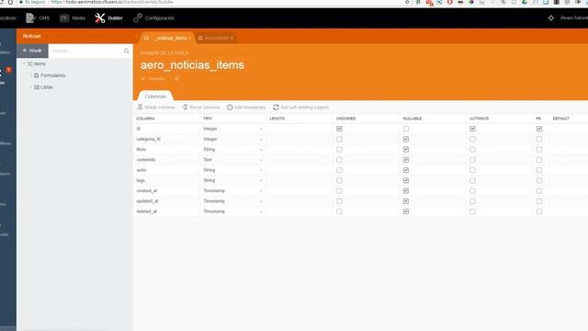Check Unsigned for categoria_id row
This screenshot has width=588, height=331.
click(x=339, y=139)
